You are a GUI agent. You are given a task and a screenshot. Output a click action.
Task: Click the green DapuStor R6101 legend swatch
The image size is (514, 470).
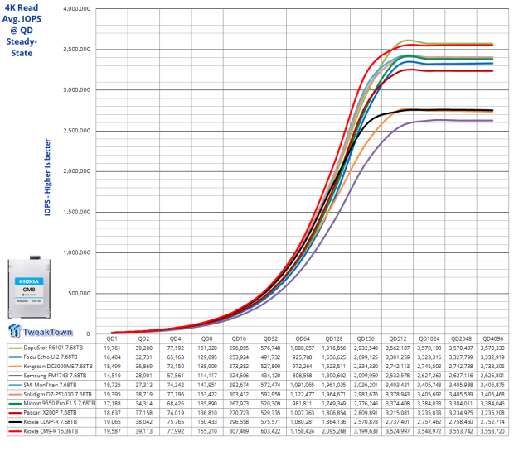pos(15,348)
